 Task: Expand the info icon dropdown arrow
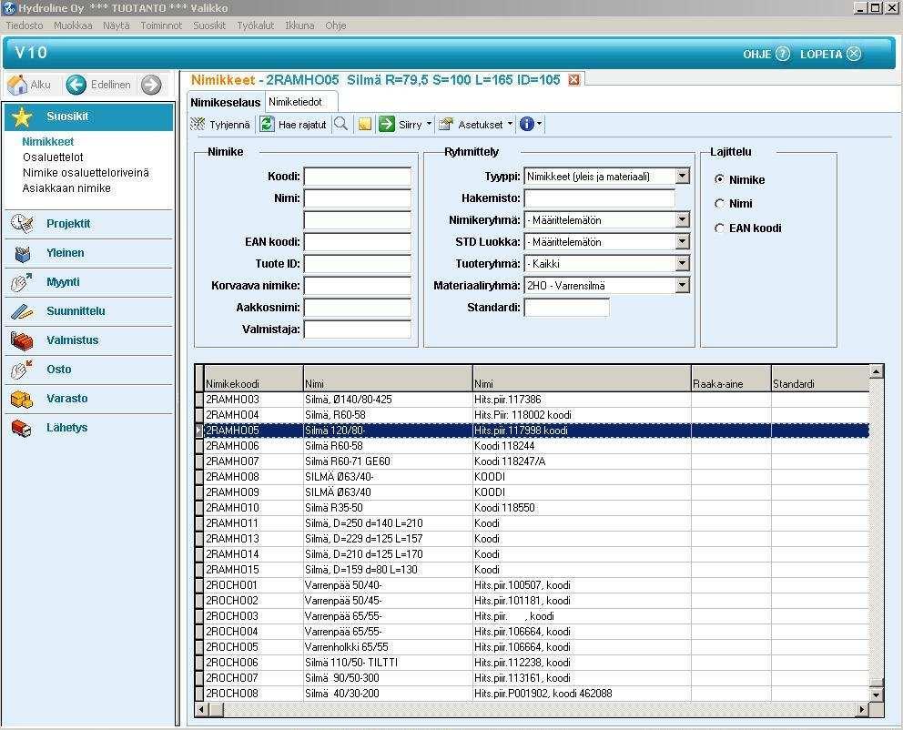[x=539, y=125]
